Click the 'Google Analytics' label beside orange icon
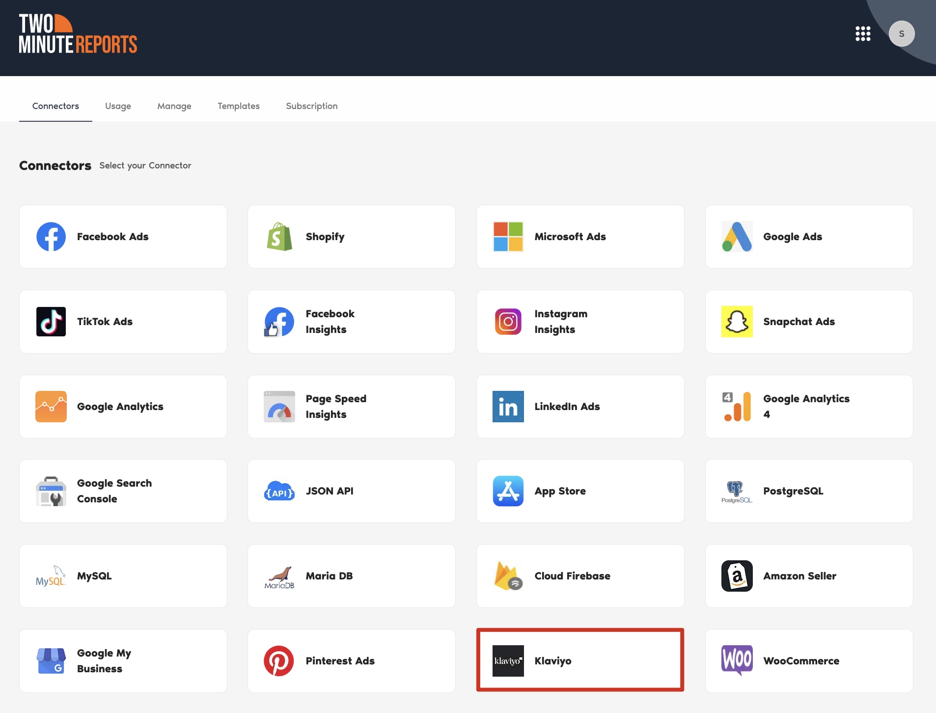936x713 pixels. [x=120, y=407]
